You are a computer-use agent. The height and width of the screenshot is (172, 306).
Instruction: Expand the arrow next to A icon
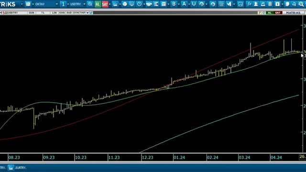click(189, 4)
